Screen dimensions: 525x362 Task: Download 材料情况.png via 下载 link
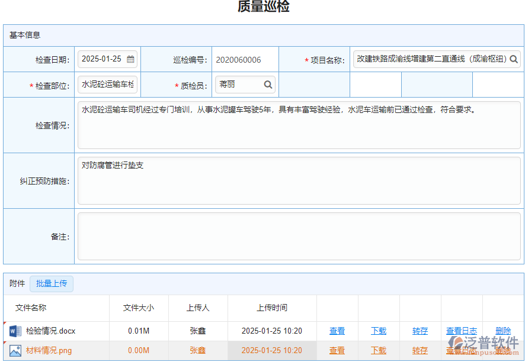[378, 350]
